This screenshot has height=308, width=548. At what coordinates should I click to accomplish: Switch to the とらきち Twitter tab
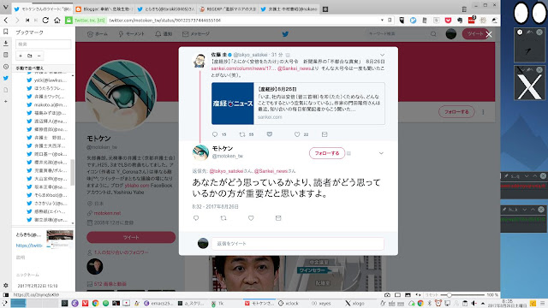point(165,9)
